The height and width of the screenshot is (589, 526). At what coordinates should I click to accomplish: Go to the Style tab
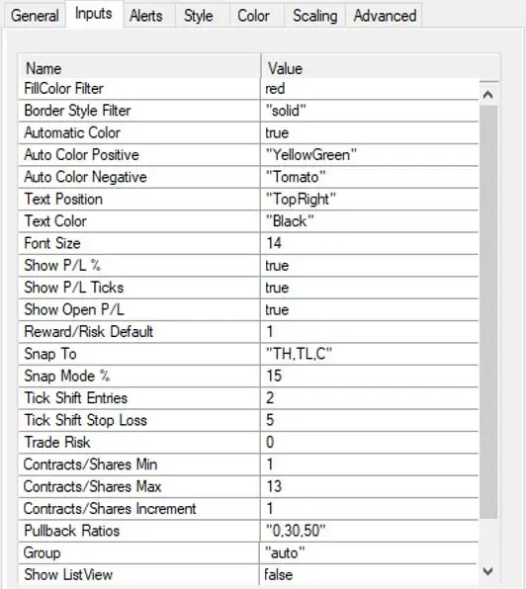199,16
